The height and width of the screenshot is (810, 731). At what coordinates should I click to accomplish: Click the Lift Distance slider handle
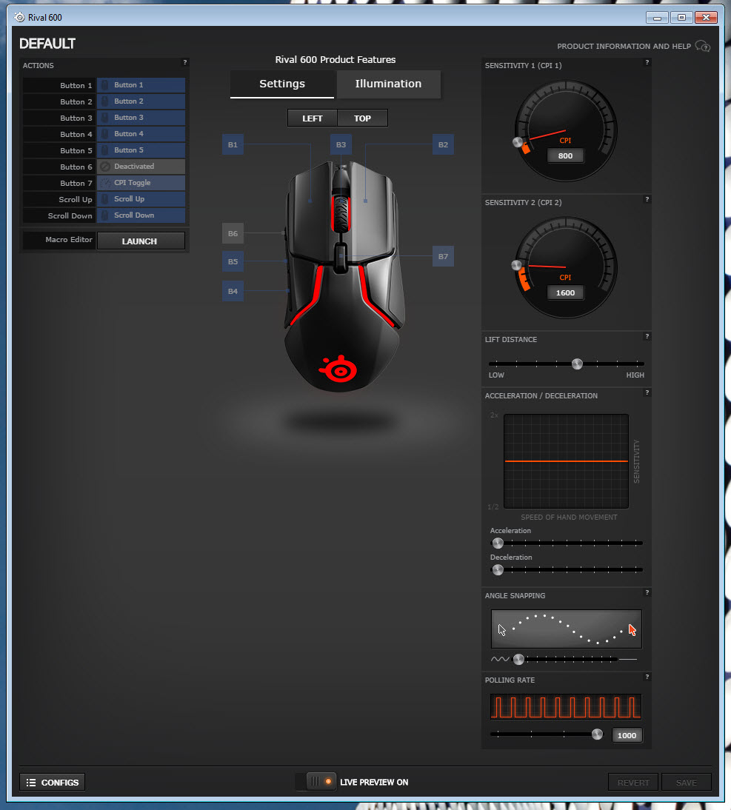pyautogui.click(x=577, y=364)
